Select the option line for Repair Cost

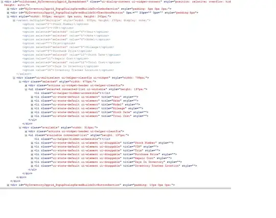pos(56,59)
